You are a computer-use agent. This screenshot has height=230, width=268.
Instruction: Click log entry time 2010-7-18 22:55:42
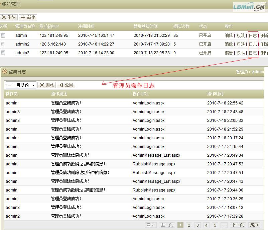pos(225,103)
